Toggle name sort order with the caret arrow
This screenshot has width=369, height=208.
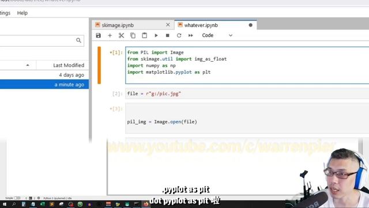click(28, 65)
